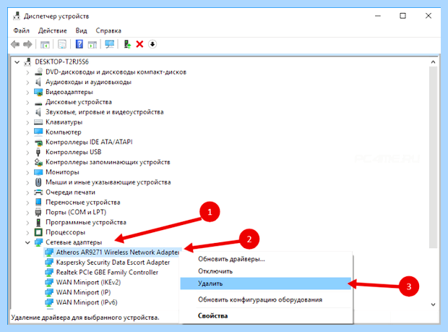Select Kaspersky Security Data Escort Adapter
Viewport: 448px width, 332px height.
113,263
